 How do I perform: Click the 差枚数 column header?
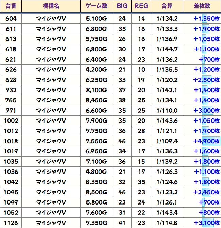pos(202,6)
